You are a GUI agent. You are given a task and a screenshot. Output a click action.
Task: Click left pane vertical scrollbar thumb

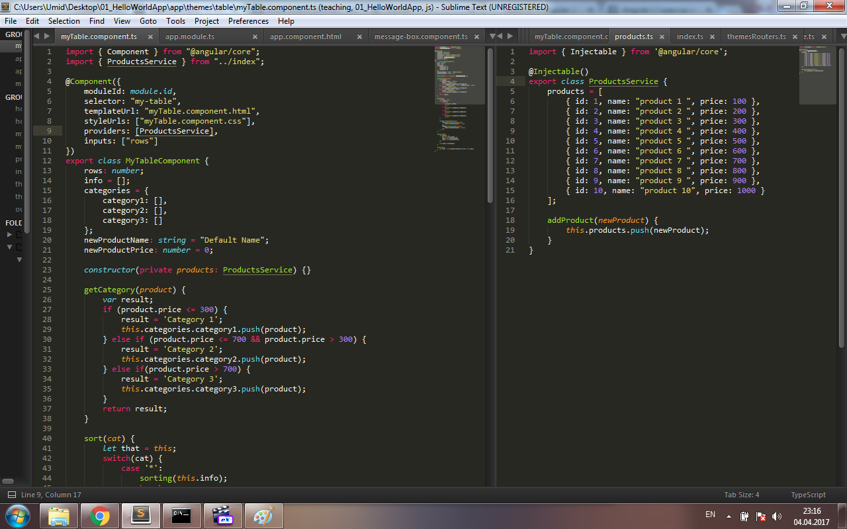490,126
